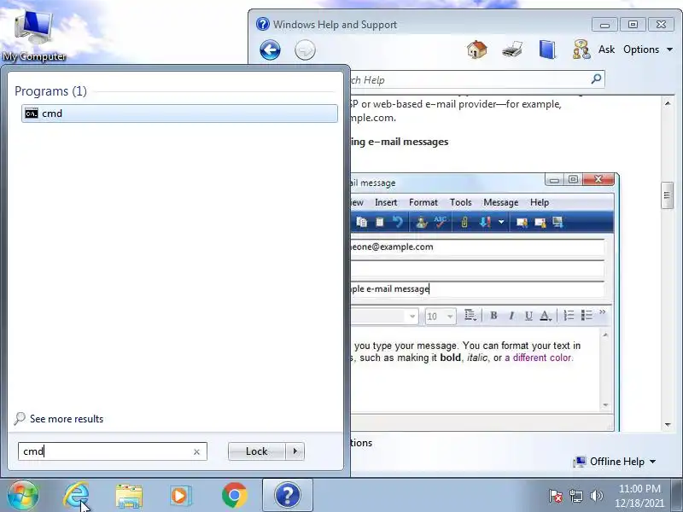The image size is (683, 512).
Task: Click the See more results link
Action: click(67, 419)
